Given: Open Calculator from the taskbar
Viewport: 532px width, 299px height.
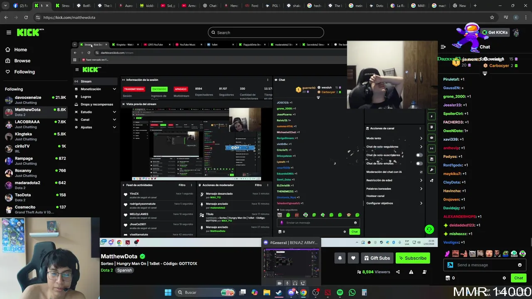Looking at the screenshot, I should (x=364, y=292).
